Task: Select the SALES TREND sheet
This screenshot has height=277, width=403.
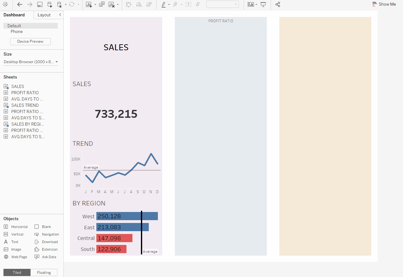Action: (25, 105)
